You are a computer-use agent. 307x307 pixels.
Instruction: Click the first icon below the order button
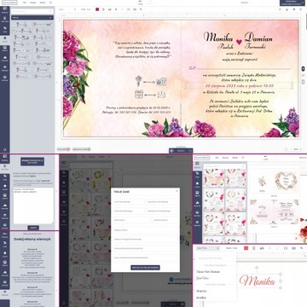(280, 9)
